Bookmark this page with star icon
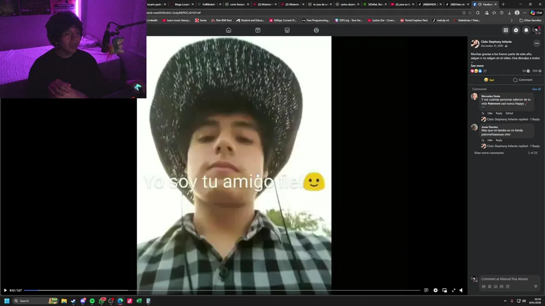This screenshot has height=306, width=545. point(470,13)
